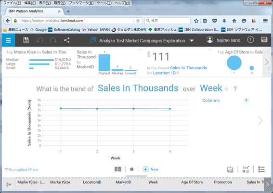Select the Promotion column in data tray

228,184
